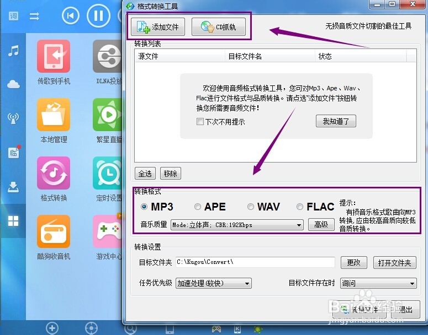Open the 格式转换 format conversion icon
This screenshot has height=335, width=428.
[54, 173]
